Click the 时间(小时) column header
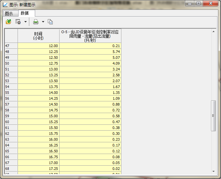 point(38,36)
